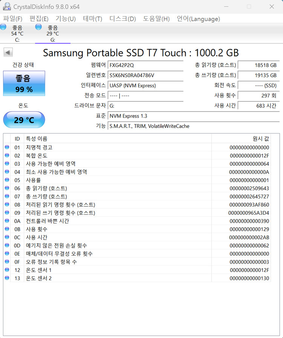The height and width of the screenshot is (338, 283).
Task: Open the 파일(F) menu
Action: pos(13,19)
